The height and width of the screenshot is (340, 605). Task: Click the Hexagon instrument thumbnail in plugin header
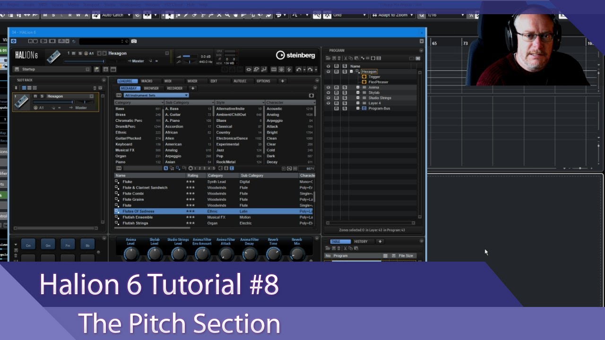(54, 56)
